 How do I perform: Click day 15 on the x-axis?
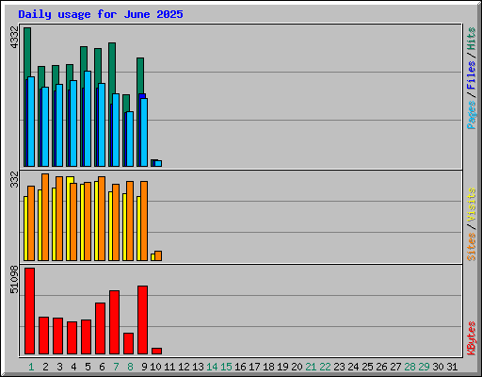[226, 367]
